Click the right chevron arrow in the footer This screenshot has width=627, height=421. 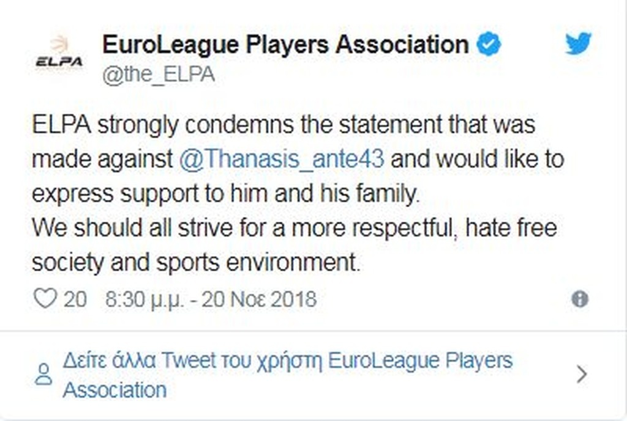point(582,375)
